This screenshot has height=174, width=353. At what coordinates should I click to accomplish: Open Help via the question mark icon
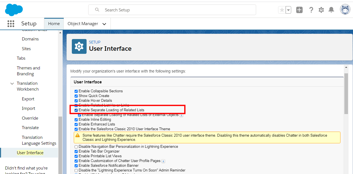click(311, 9)
